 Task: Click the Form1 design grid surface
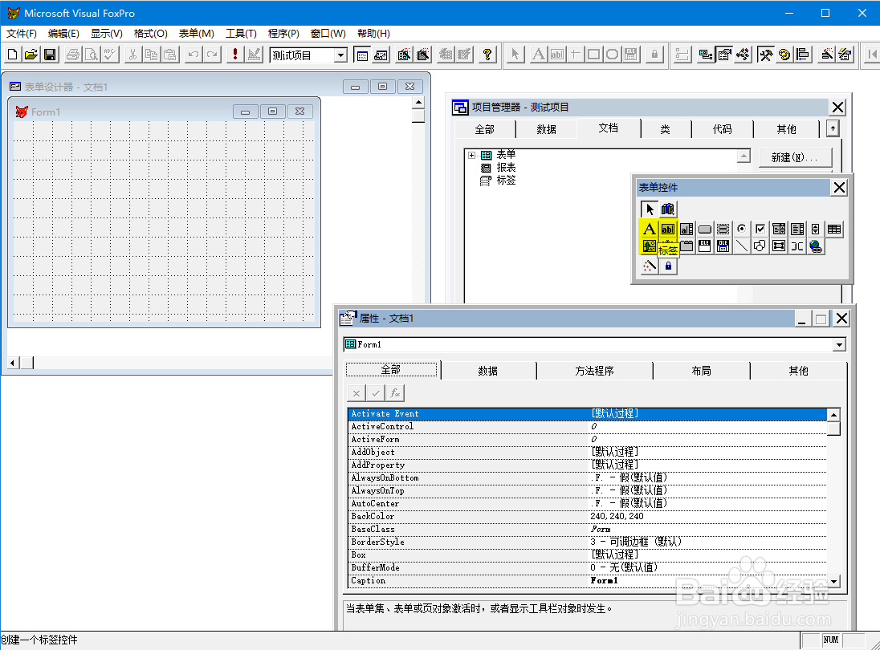pyautogui.click(x=164, y=221)
